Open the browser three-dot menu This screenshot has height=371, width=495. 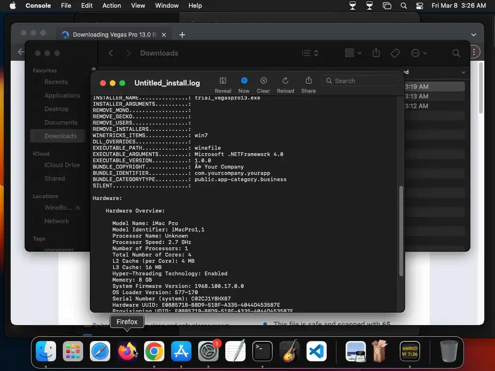(x=474, y=52)
